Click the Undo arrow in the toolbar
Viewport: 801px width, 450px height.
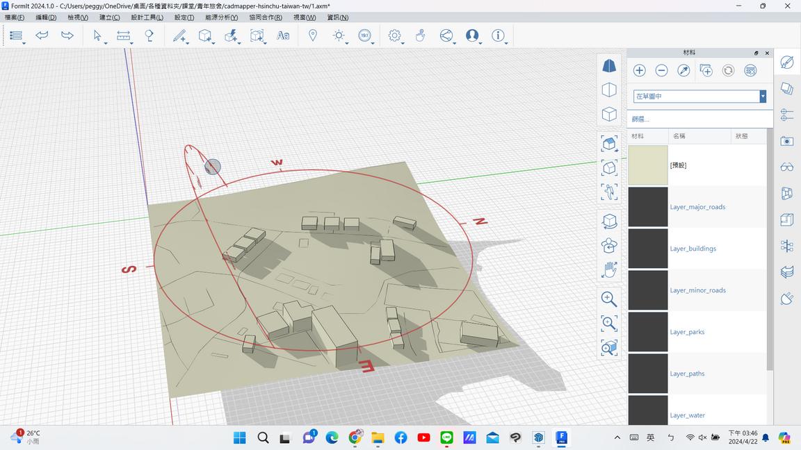(42, 35)
